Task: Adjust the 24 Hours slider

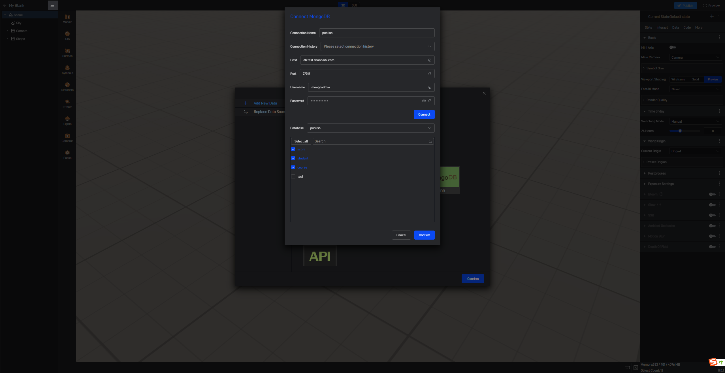Action: [685, 131]
